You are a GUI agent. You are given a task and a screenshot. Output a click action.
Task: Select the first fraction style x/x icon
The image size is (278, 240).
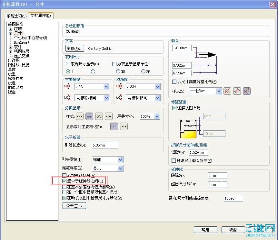point(80,116)
